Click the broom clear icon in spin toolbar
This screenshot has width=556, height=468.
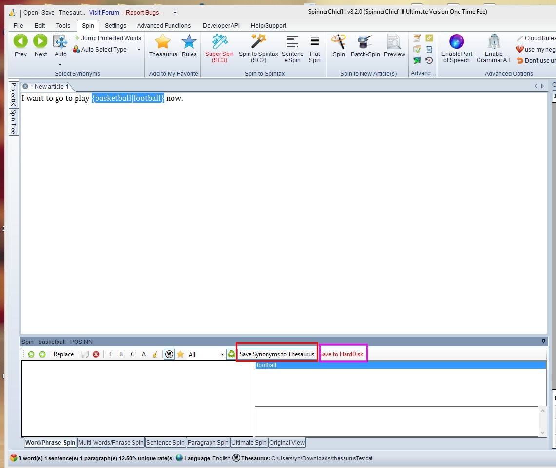tap(155, 354)
